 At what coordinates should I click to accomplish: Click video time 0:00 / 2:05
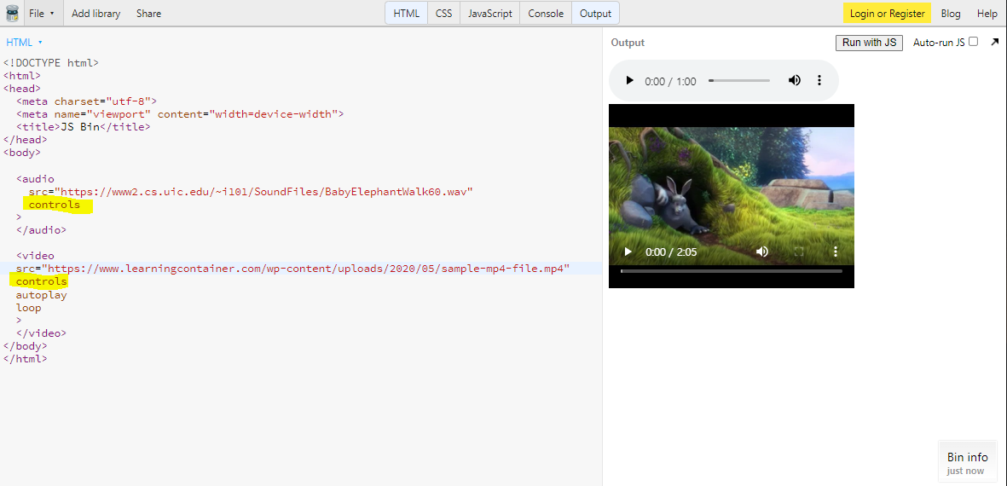click(x=671, y=252)
